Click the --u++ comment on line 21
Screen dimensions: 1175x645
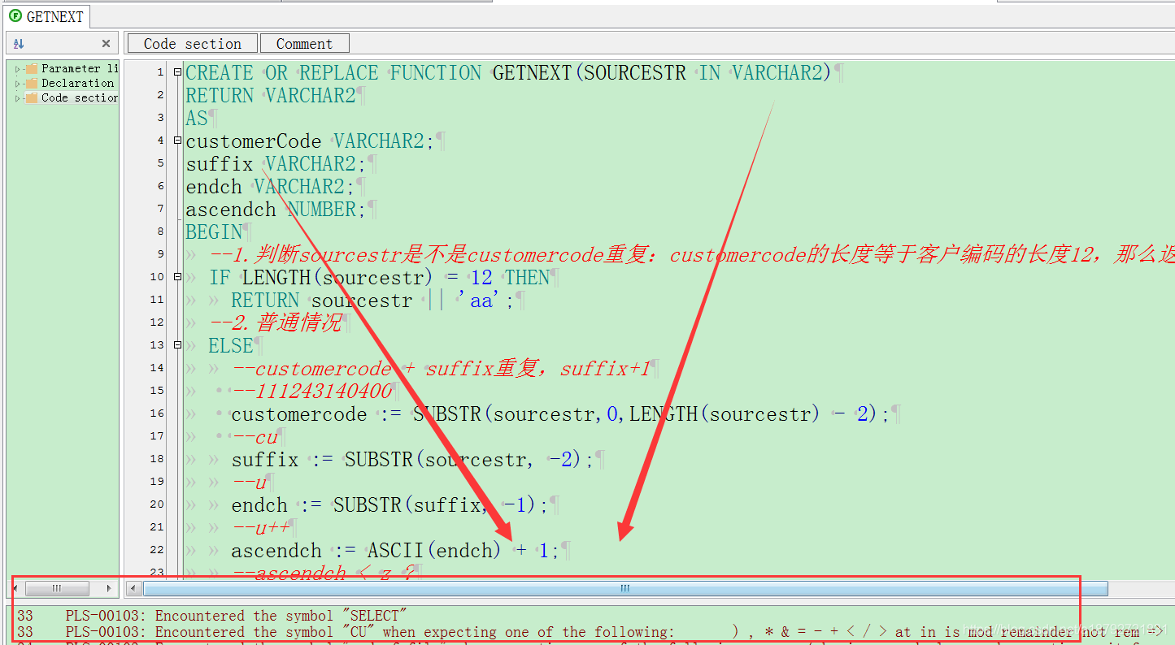point(260,528)
